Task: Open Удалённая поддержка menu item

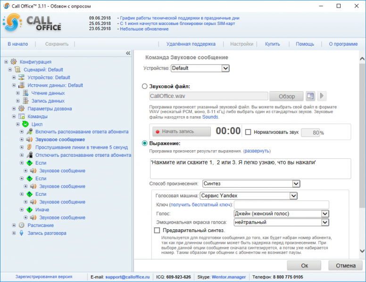Action: point(191,44)
